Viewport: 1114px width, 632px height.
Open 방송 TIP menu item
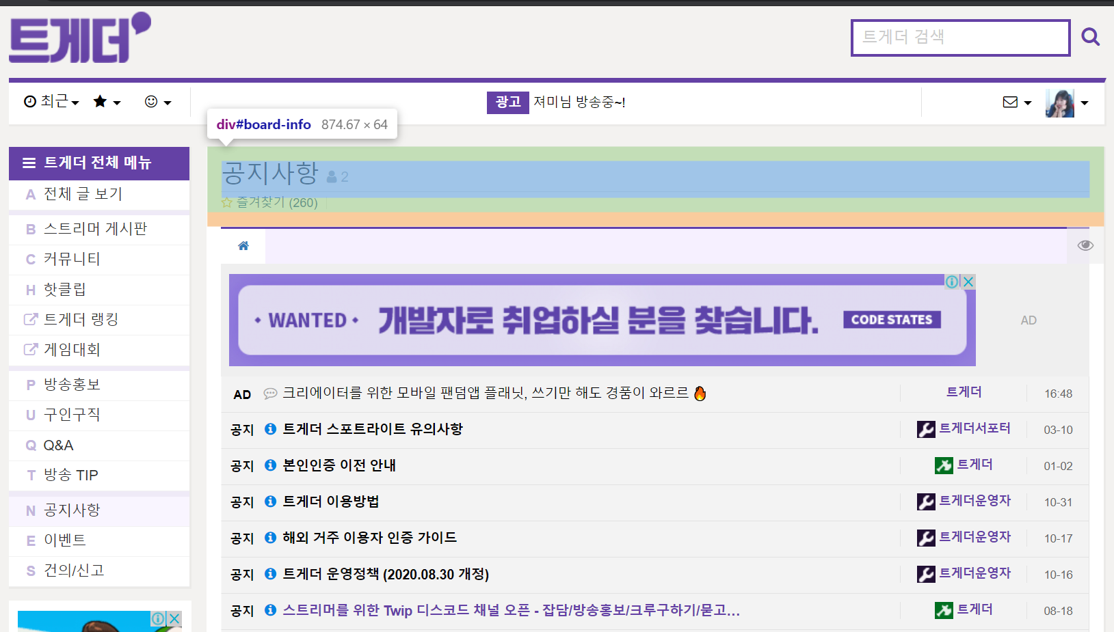click(x=99, y=476)
